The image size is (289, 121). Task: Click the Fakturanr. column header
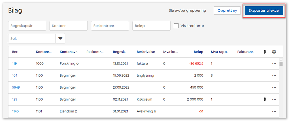pos(245,52)
